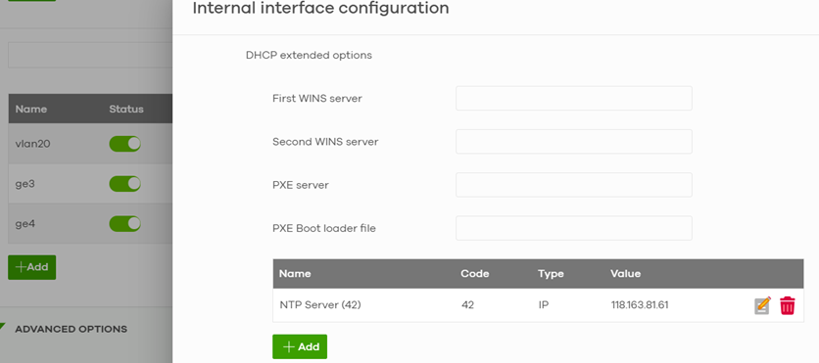Click the Name column header in options table
This screenshot has width=819, height=363.
tap(295, 274)
